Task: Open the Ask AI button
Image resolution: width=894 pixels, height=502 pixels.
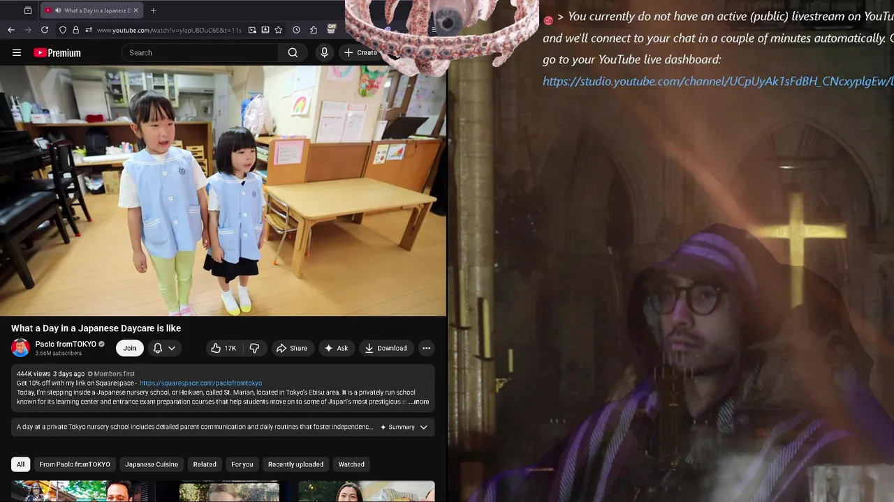Action: coord(336,348)
